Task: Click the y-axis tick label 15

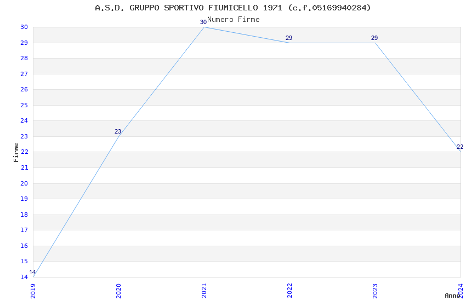Action: coord(24,261)
